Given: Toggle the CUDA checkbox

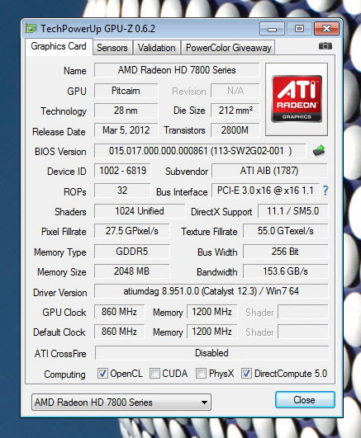Looking at the screenshot, I should coord(154,373).
